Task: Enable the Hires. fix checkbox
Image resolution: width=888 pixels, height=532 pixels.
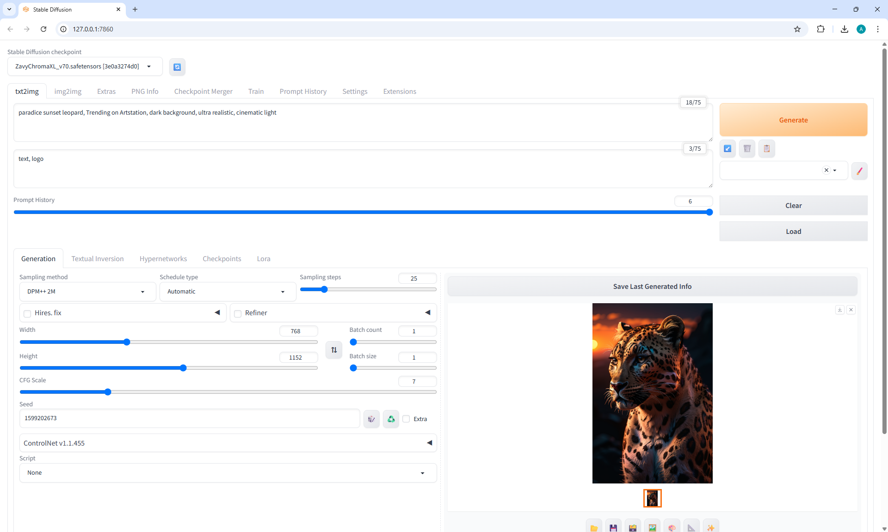Action: click(x=28, y=313)
